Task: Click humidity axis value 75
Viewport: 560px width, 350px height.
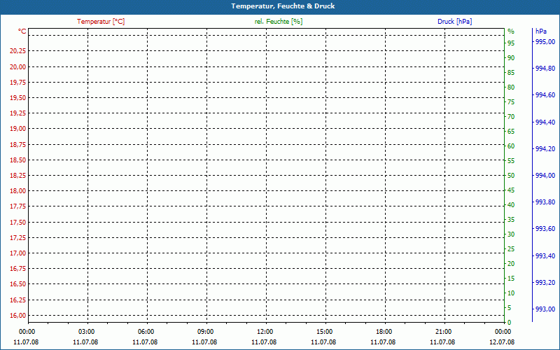Action: coord(511,102)
